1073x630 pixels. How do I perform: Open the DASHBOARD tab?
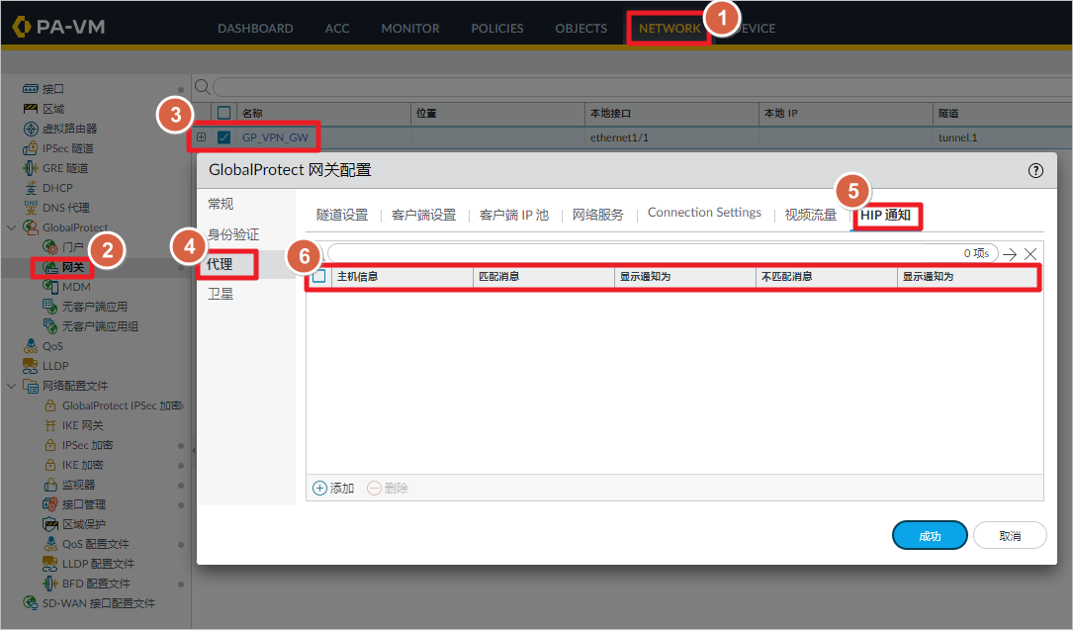pyautogui.click(x=255, y=28)
